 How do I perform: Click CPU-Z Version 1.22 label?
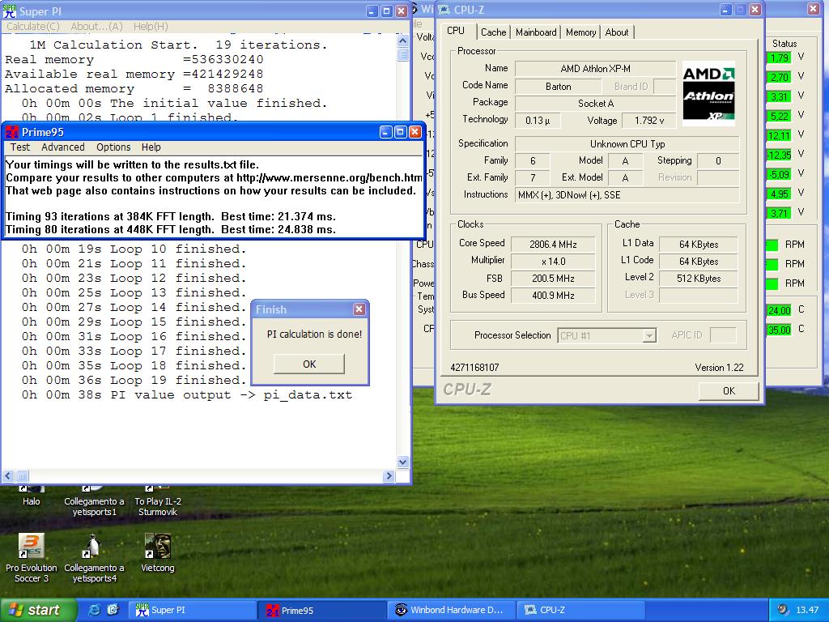pyautogui.click(x=719, y=368)
